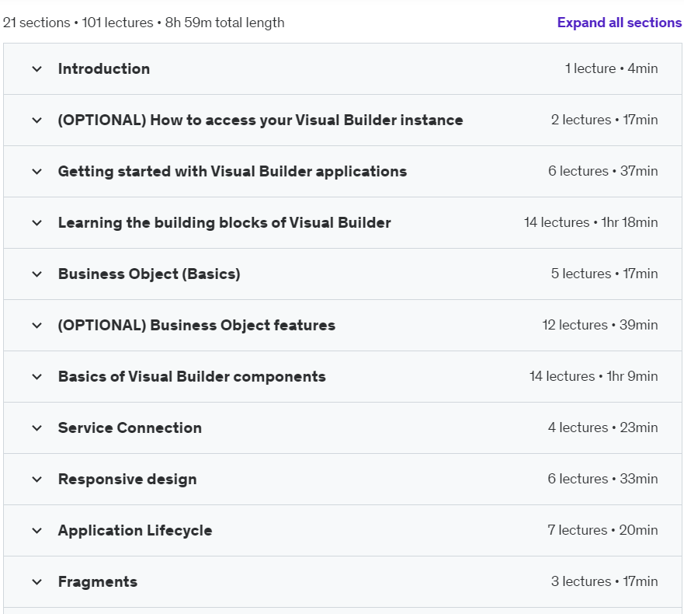
Task: Expand the Fragments section chevron
Action: click(37, 581)
